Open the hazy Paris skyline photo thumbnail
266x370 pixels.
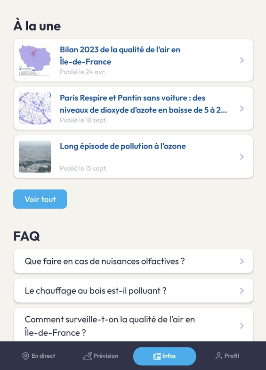click(x=35, y=156)
